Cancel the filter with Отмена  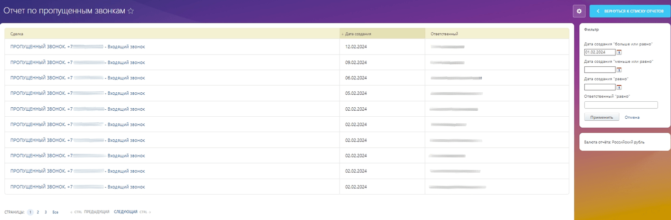point(632,117)
